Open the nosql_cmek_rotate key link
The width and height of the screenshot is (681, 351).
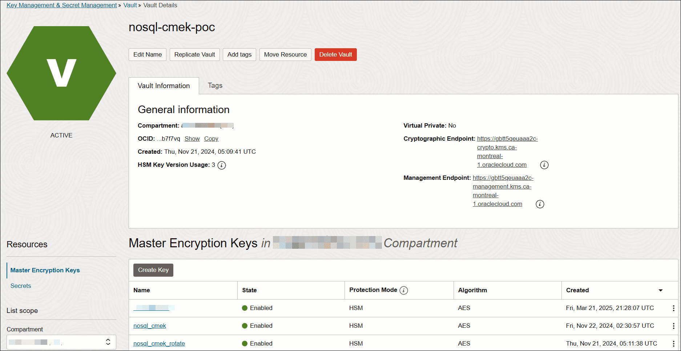159,343
